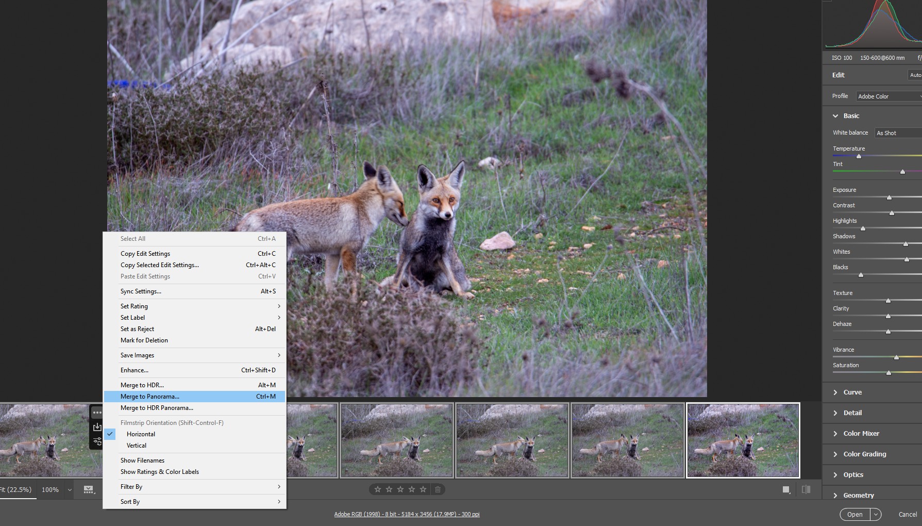The image size is (922, 526).
Task: Open the dropdown arrow beside Open button
Action: coord(876,515)
